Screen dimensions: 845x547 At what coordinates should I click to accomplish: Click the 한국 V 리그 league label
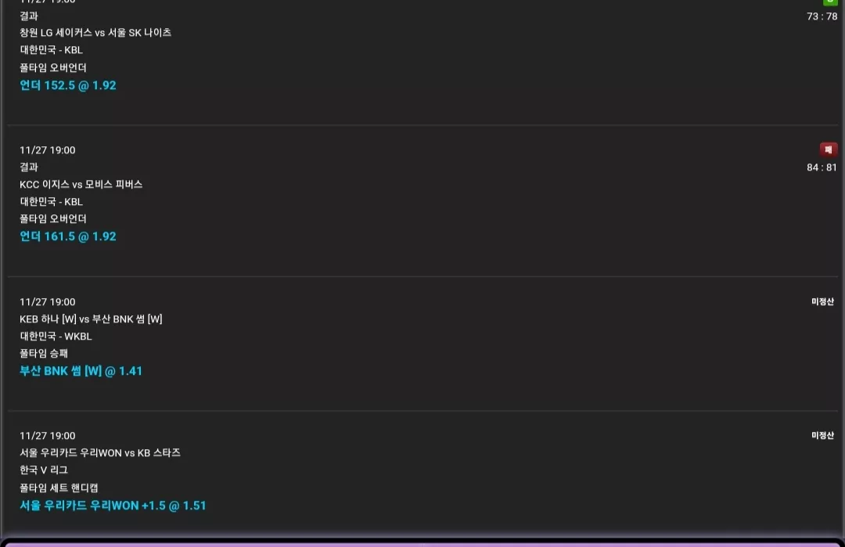click(x=44, y=470)
